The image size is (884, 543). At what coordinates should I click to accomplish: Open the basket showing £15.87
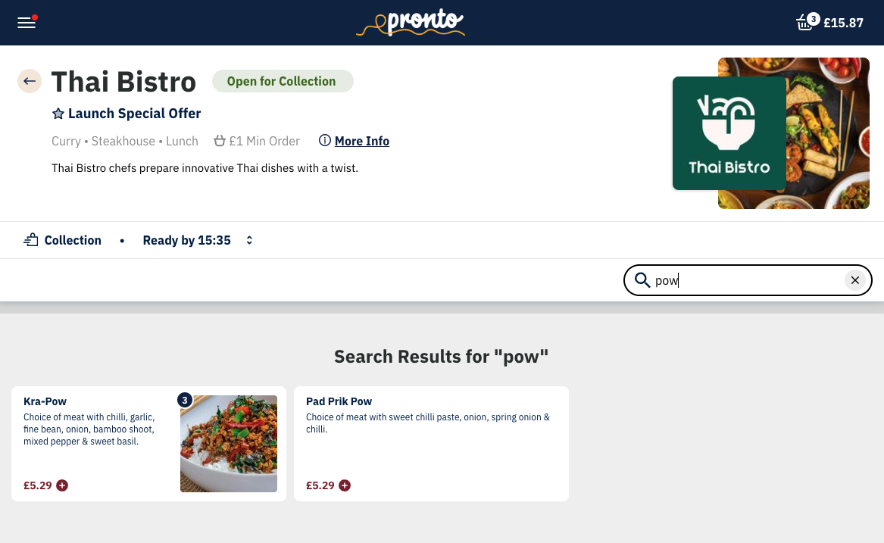pyautogui.click(x=830, y=23)
